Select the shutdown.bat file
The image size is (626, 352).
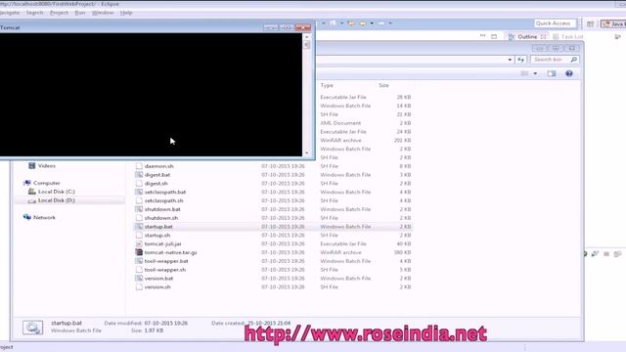coord(162,209)
